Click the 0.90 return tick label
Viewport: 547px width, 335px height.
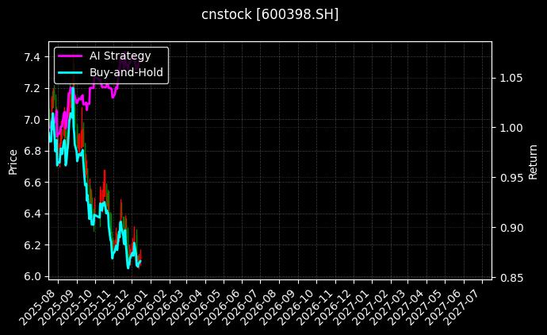511,228
